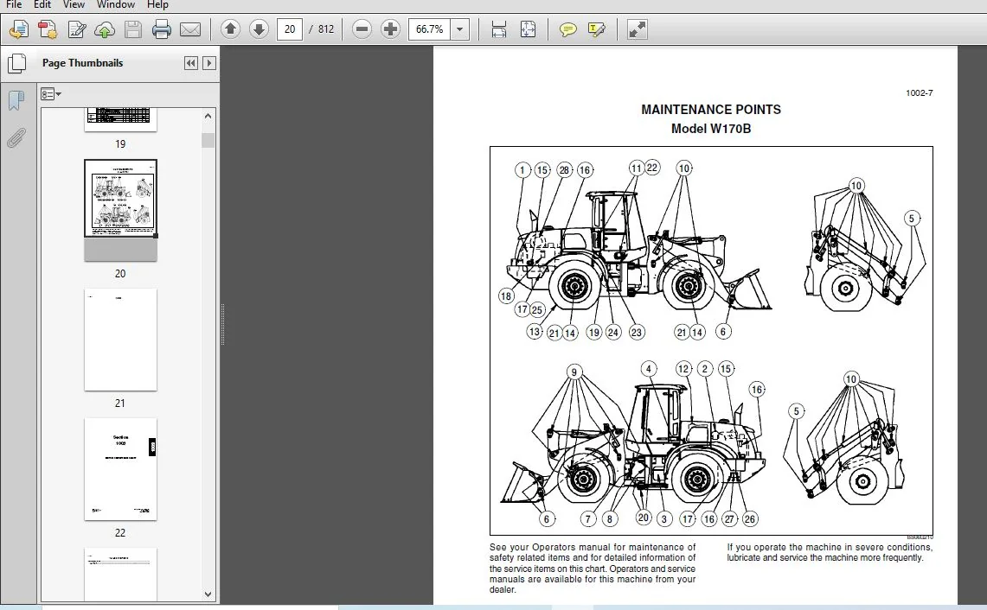Click the thumbnails scrollbar down arrow
This screenshot has width=987, height=610.
[x=208, y=594]
